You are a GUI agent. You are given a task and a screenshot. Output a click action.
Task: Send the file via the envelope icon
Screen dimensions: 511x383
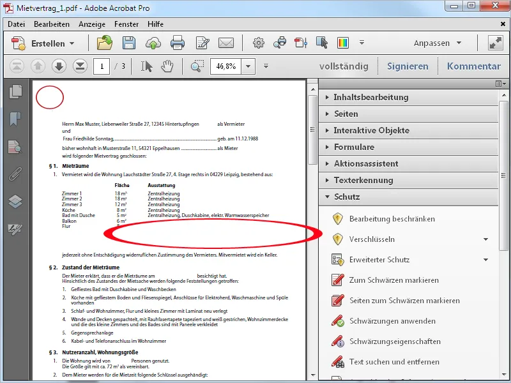click(x=226, y=43)
